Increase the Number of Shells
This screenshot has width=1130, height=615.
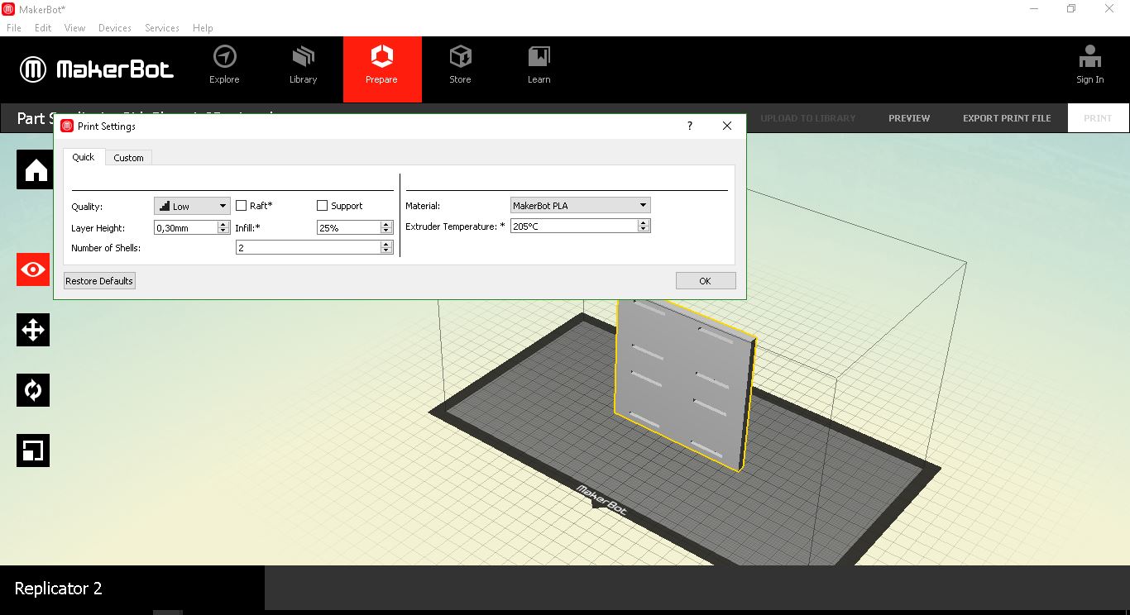coord(386,244)
